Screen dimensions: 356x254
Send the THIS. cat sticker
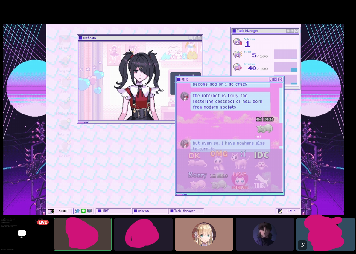tap(261, 181)
